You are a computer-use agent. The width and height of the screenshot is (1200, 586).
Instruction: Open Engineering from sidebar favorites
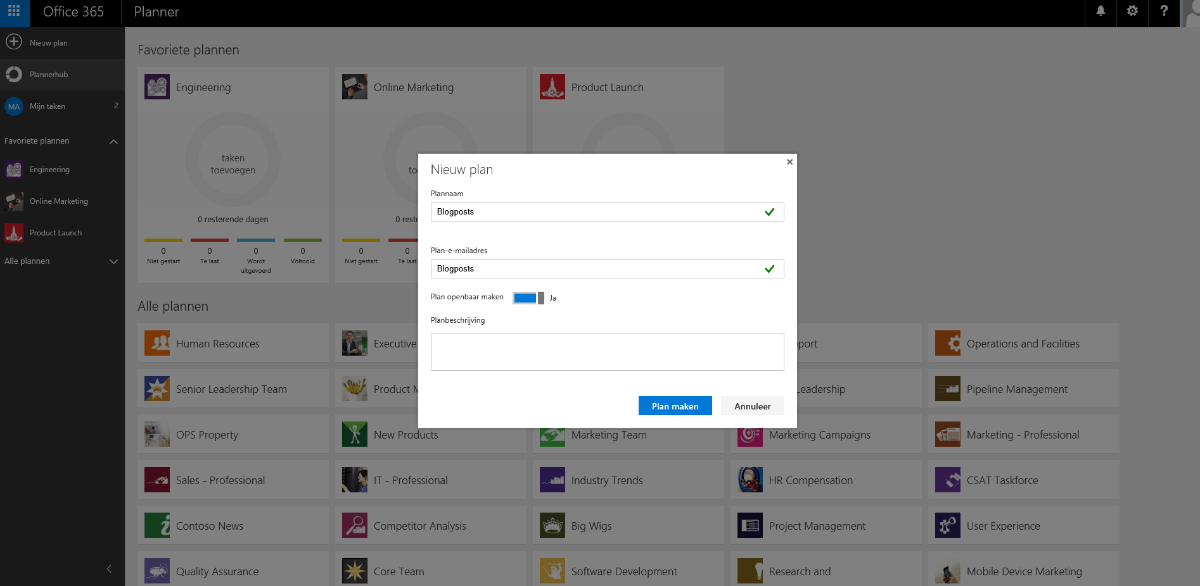click(62, 170)
